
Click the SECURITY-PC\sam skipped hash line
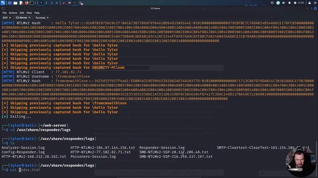[63, 67]
